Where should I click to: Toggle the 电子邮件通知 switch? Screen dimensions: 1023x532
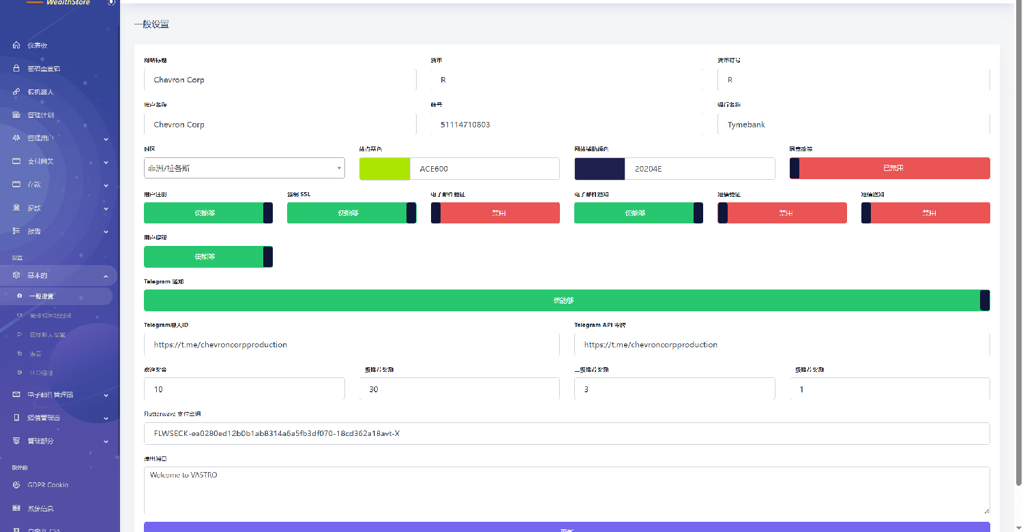tap(638, 213)
